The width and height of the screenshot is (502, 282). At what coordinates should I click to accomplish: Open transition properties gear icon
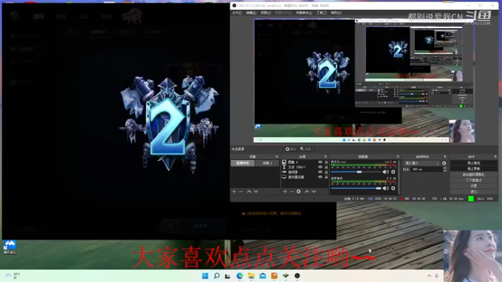(444, 164)
